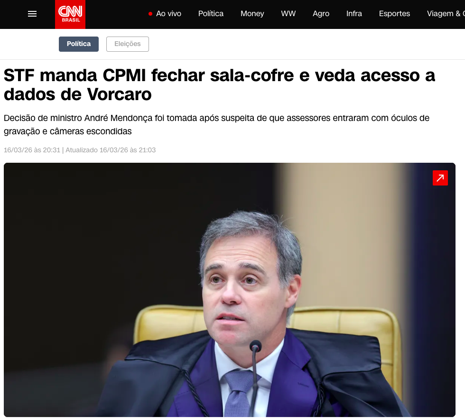Expand the article image with red arrow icon
465x418 pixels.
click(x=440, y=178)
